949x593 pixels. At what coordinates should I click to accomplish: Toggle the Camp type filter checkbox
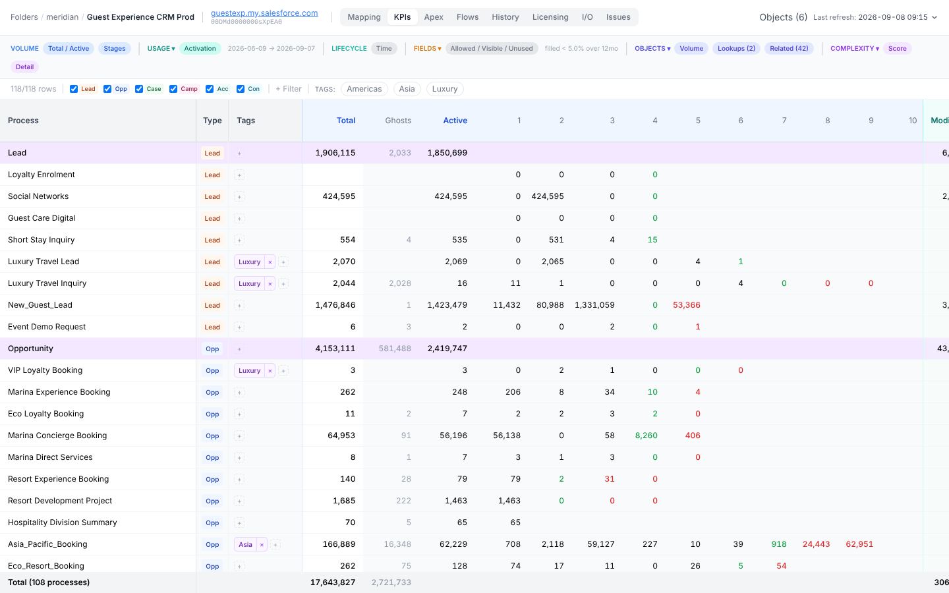click(x=173, y=89)
